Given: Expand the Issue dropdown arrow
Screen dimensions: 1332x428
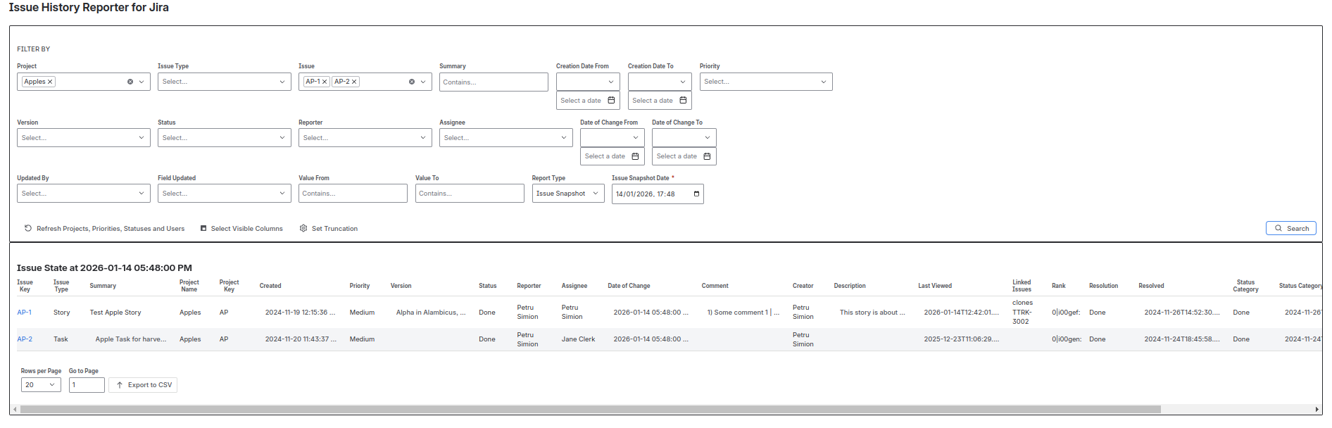Looking at the screenshot, I should point(423,82).
